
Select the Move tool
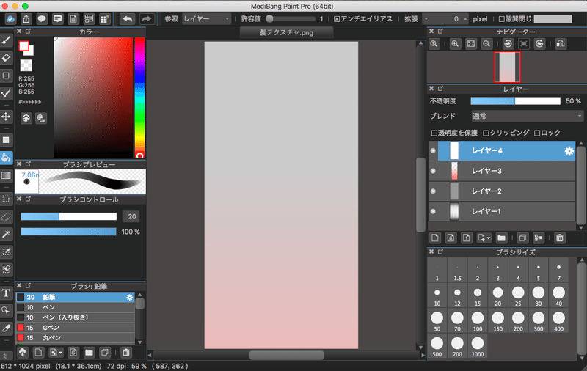click(x=6, y=117)
